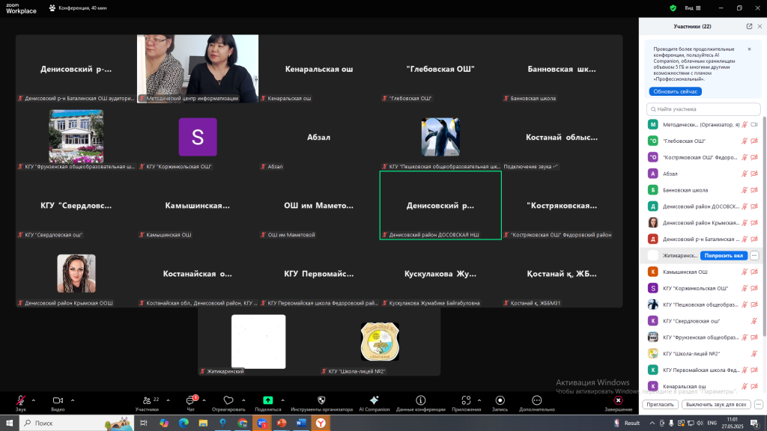
Task: Unmute microphone with the Звук button
Action: 20,403
